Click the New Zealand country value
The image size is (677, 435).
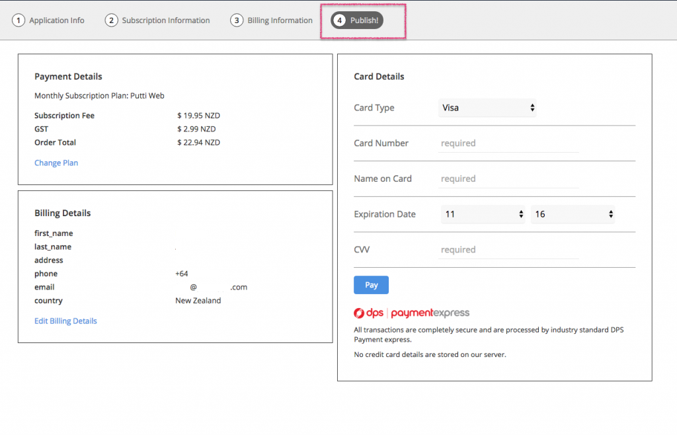click(198, 300)
